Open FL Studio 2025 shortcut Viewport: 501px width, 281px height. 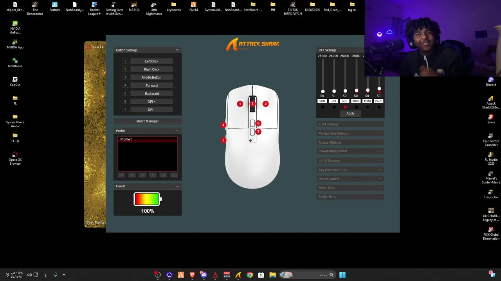click(491, 158)
